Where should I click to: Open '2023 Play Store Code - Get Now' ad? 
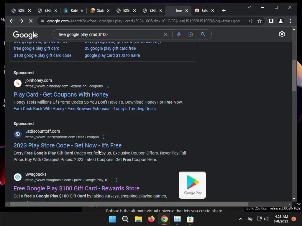coord(68,145)
